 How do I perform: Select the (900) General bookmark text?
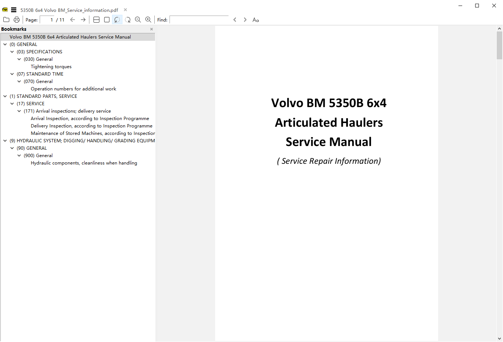(x=38, y=155)
